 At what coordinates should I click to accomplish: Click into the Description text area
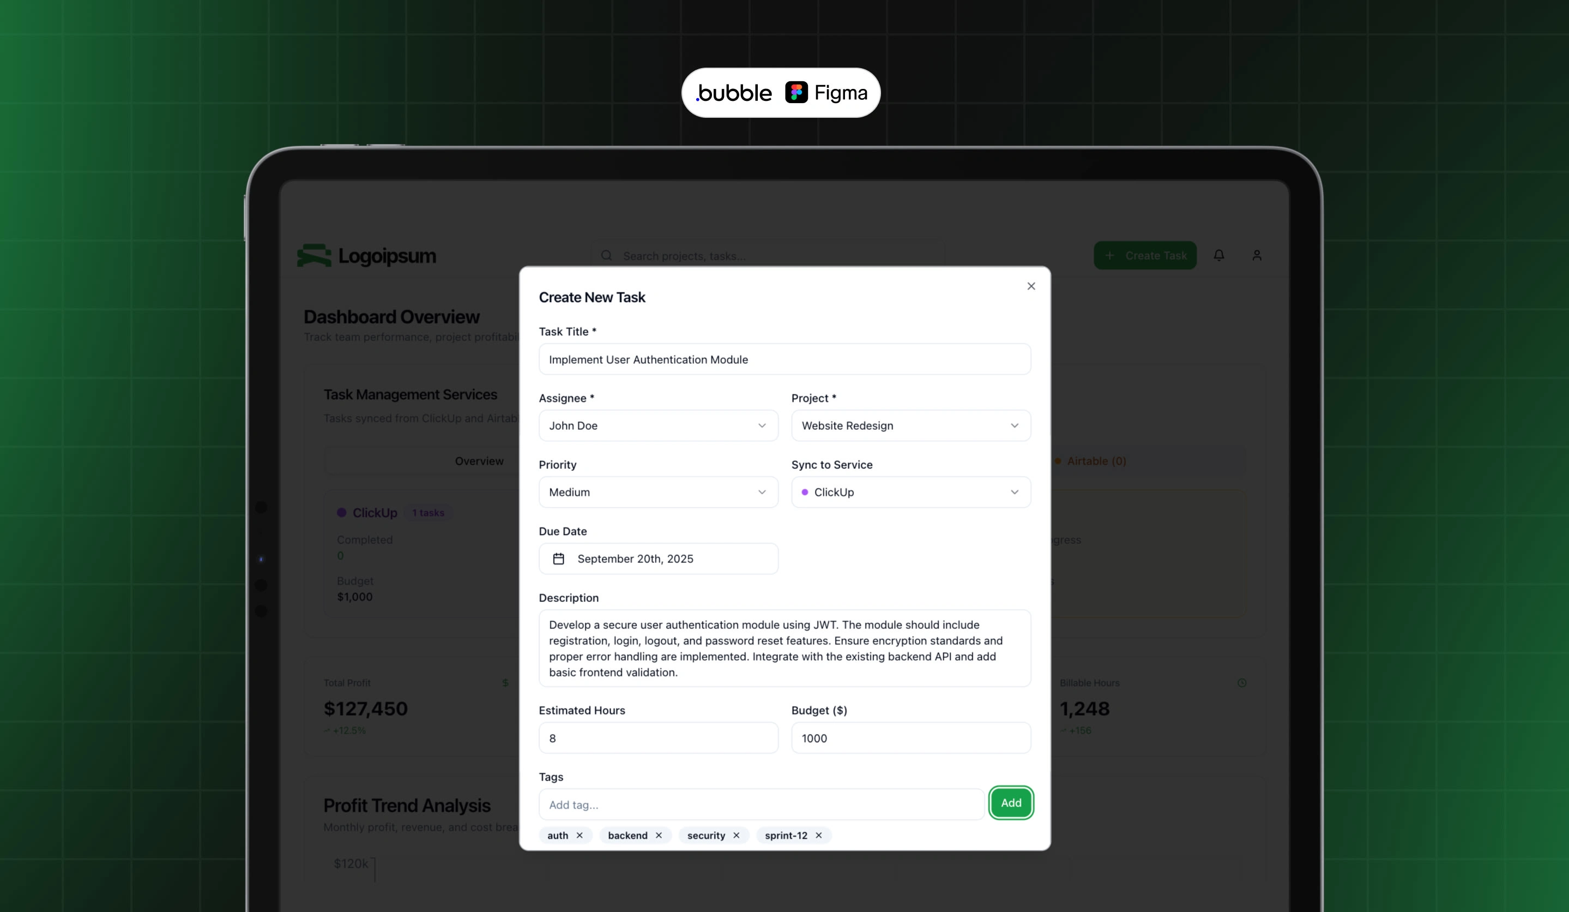click(x=784, y=649)
